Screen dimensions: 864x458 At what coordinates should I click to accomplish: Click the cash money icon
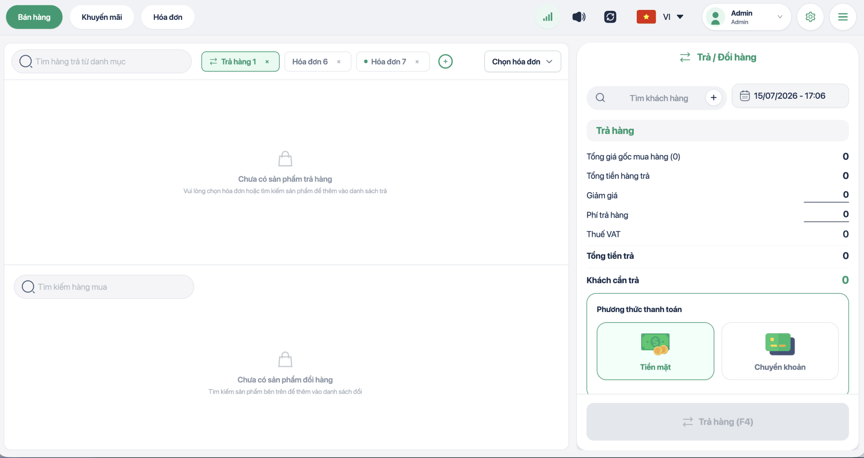point(655,344)
